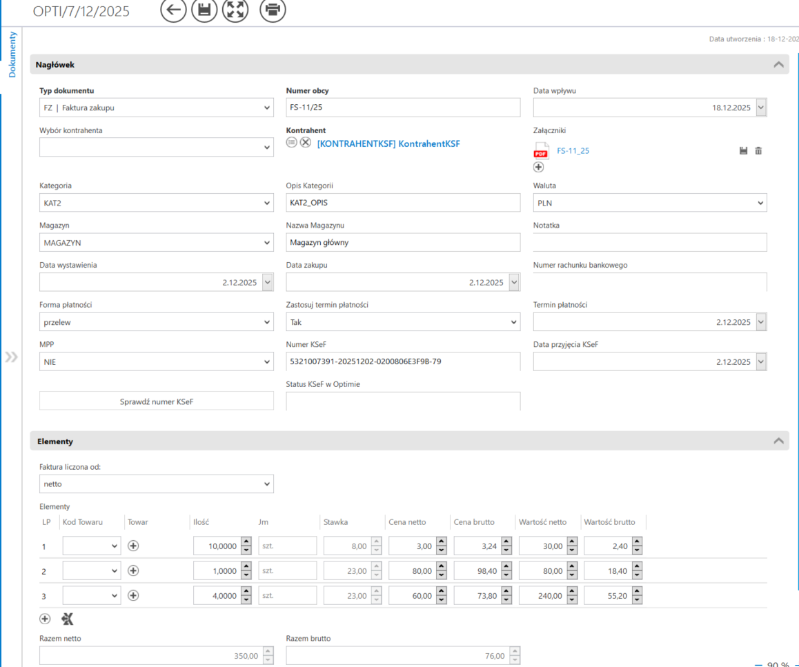This screenshot has width=799, height=667.
Task: Click the back arrow icon in the toolbar
Action: 173,10
